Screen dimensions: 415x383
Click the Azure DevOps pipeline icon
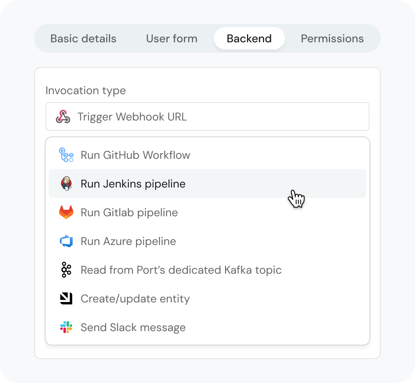66,241
